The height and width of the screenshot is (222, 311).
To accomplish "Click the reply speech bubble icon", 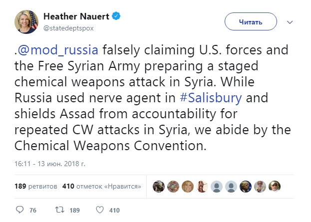I will (20, 210).
